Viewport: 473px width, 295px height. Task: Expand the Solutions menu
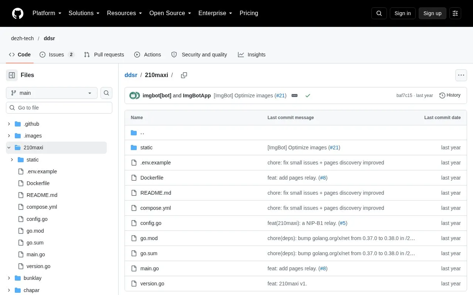click(x=84, y=13)
